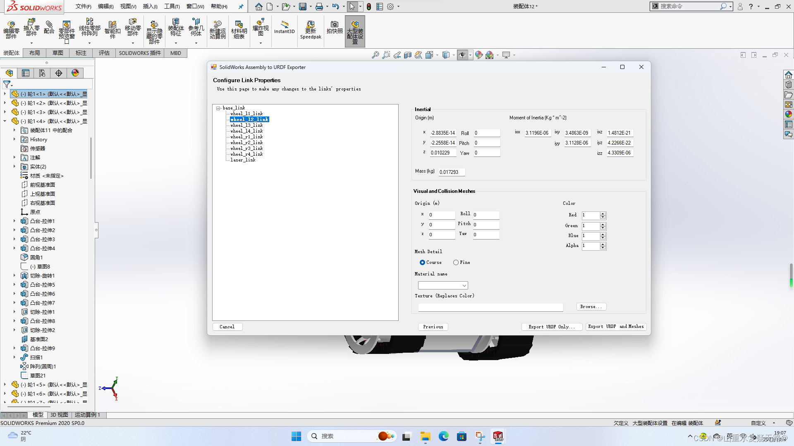Expand the base_link tree node

[219, 107]
